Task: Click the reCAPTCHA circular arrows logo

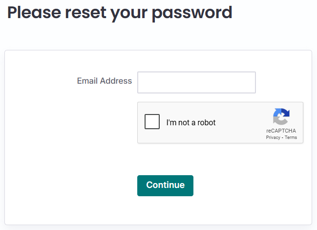Action: pos(281,116)
